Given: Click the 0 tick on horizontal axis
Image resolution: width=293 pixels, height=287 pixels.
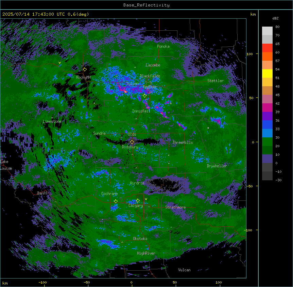Looking at the screenshot, I should point(131,283).
